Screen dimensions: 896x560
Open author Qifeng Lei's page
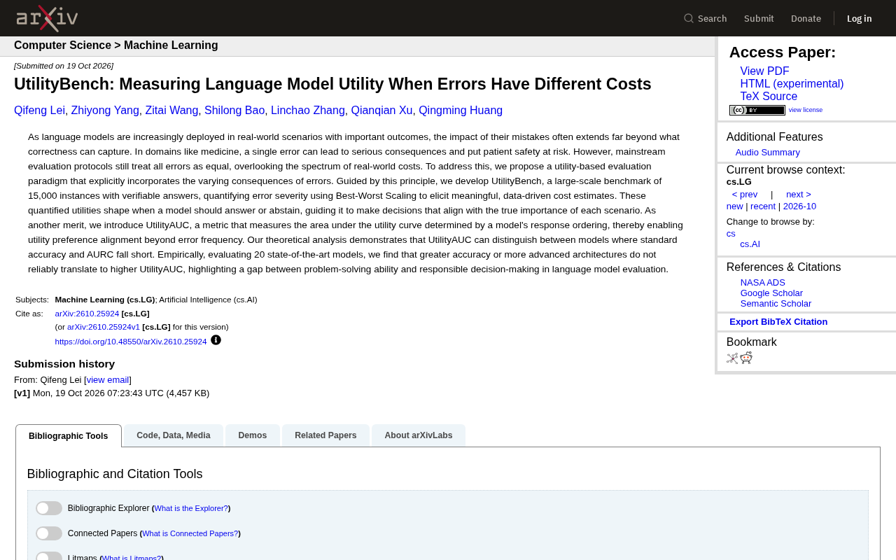pyautogui.click(x=39, y=111)
